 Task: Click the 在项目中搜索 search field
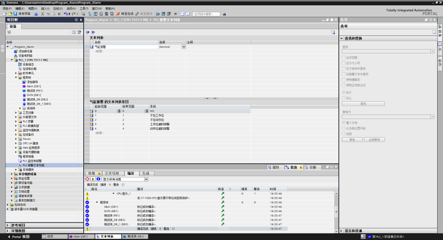pos(206,14)
